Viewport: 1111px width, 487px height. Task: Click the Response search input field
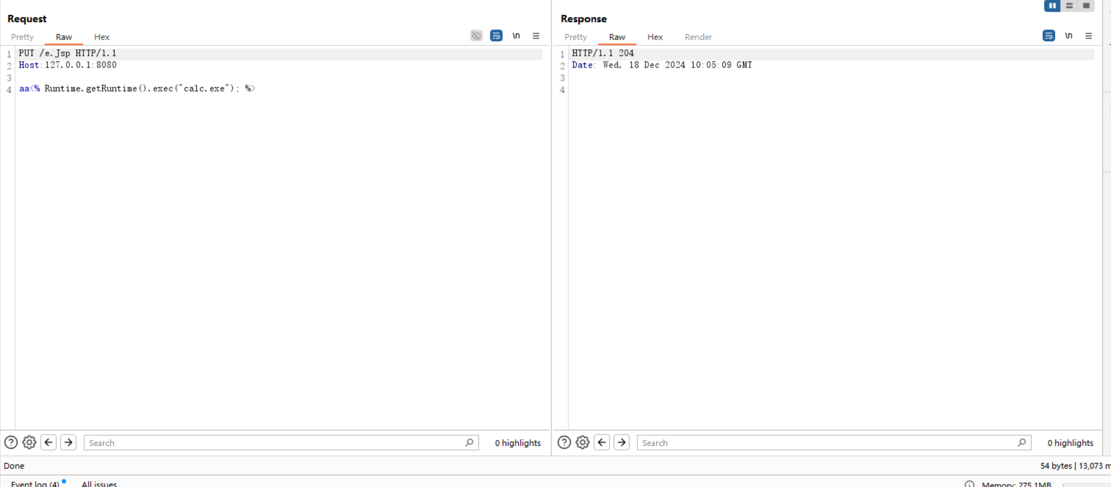coord(834,443)
